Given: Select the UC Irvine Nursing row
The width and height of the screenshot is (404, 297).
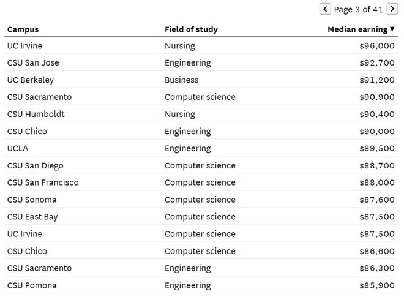Looking at the screenshot, I should coord(201,46).
